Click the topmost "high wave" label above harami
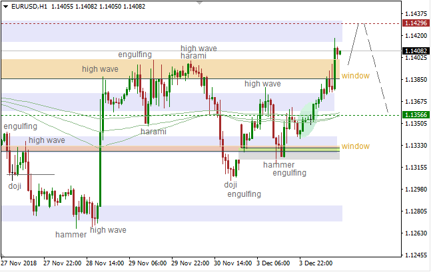Screen dimensions: 431x272 coord(199,48)
